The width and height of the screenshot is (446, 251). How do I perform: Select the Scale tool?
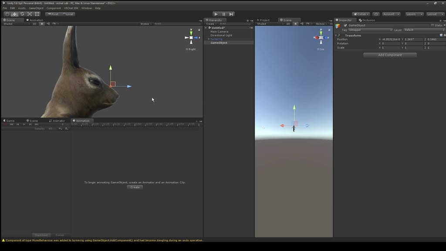tap(29, 14)
